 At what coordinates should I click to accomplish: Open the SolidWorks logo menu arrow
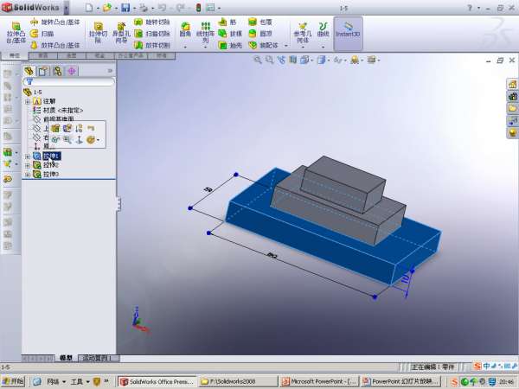pyautogui.click(x=67, y=7)
